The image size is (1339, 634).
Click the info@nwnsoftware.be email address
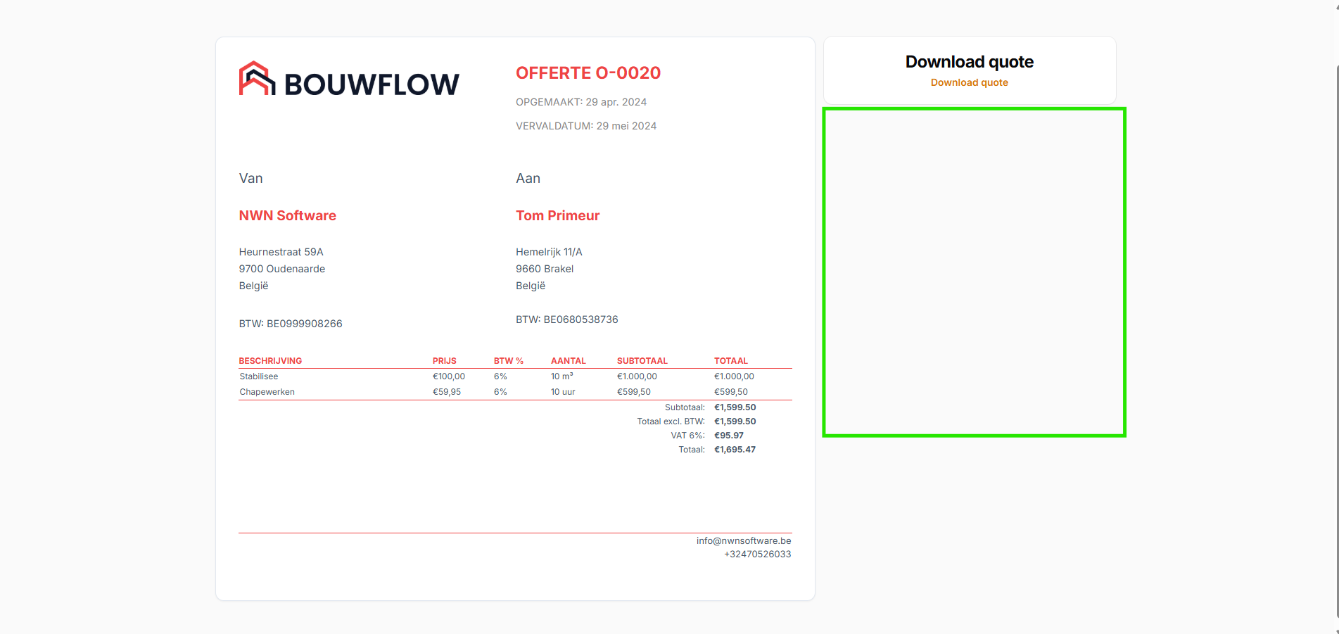pyautogui.click(x=743, y=541)
